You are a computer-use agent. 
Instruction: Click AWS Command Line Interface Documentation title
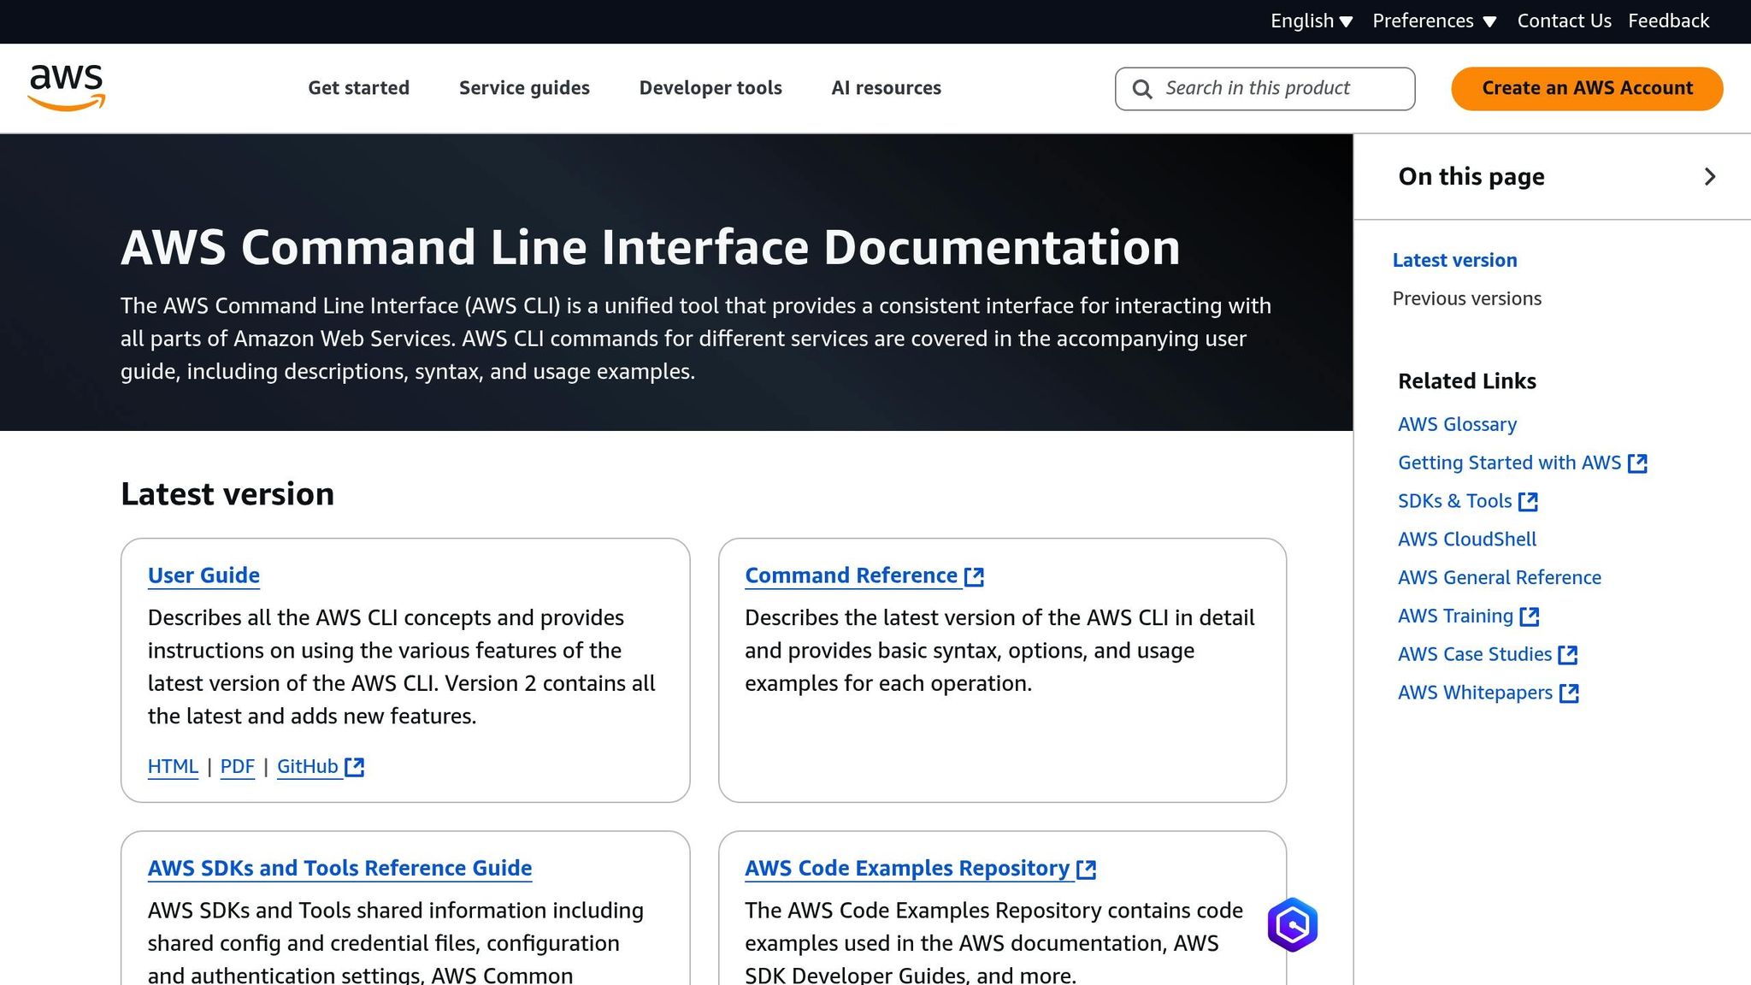[x=651, y=248]
